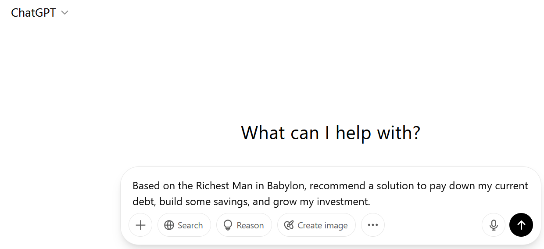Screen dimensions: 544x249
Task: Click the paintbrush icon on Create image
Action: [x=289, y=225]
